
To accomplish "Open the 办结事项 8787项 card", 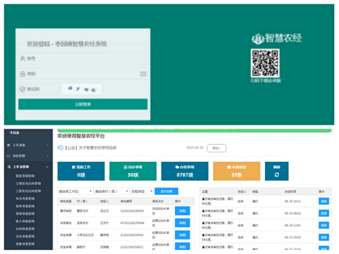I will pos(185,171).
